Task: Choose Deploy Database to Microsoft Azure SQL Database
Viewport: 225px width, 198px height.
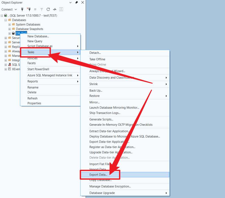Action: [125, 137]
